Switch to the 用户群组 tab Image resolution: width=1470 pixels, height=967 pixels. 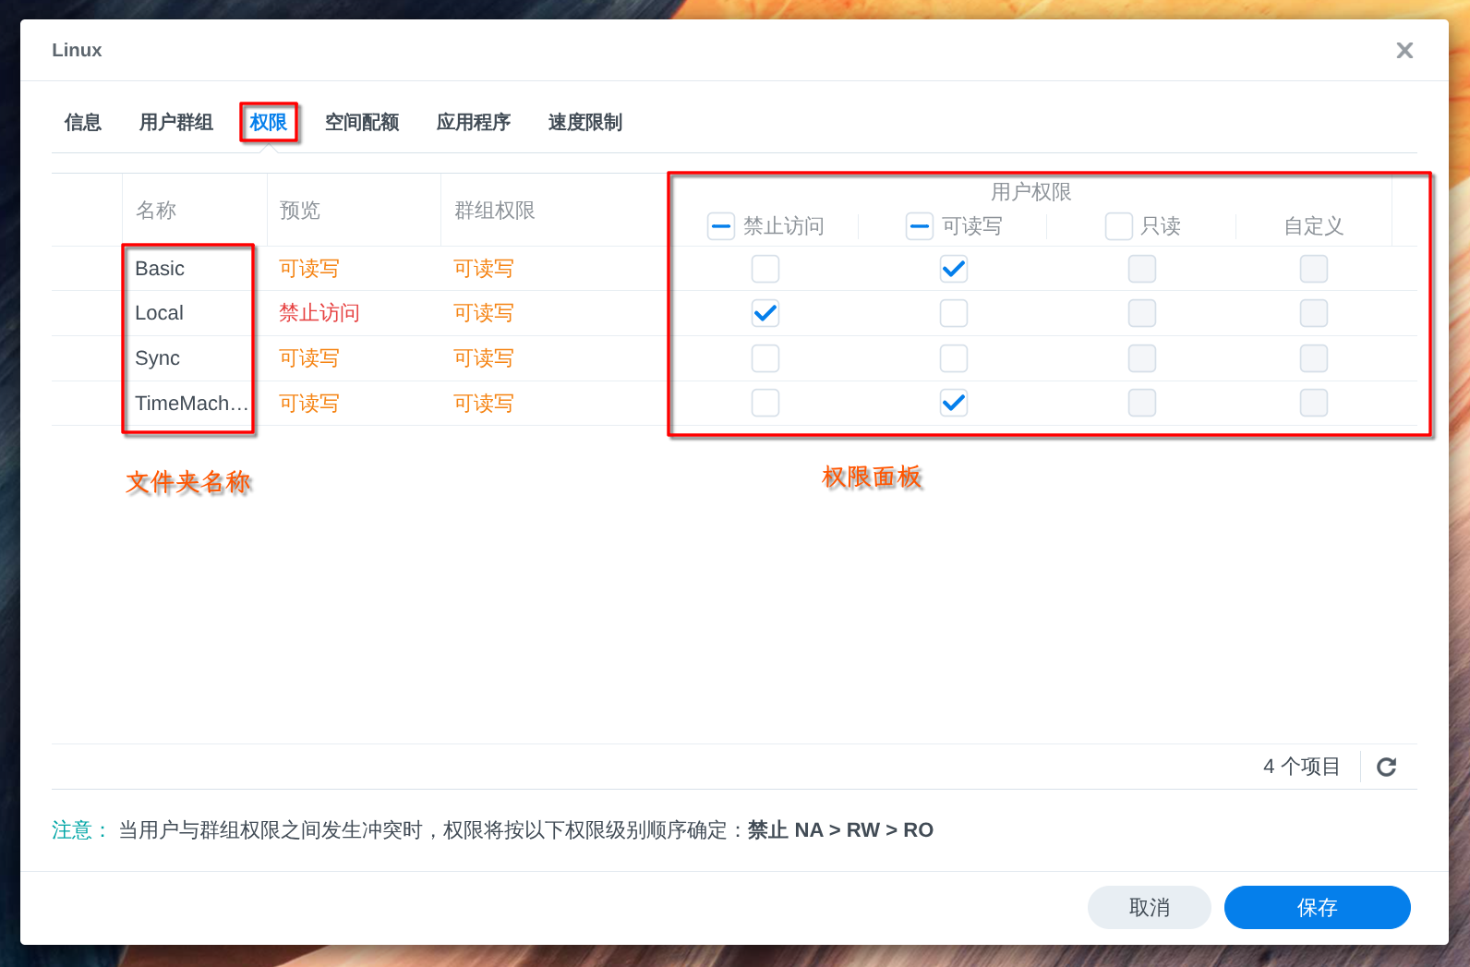175,122
